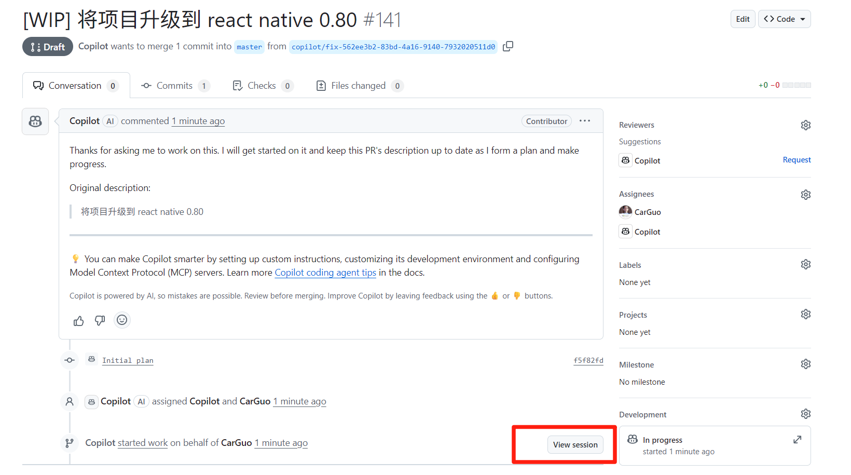This screenshot has height=475, width=851.
Task: Open the comment's three-dot options menu
Action: click(x=585, y=121)
